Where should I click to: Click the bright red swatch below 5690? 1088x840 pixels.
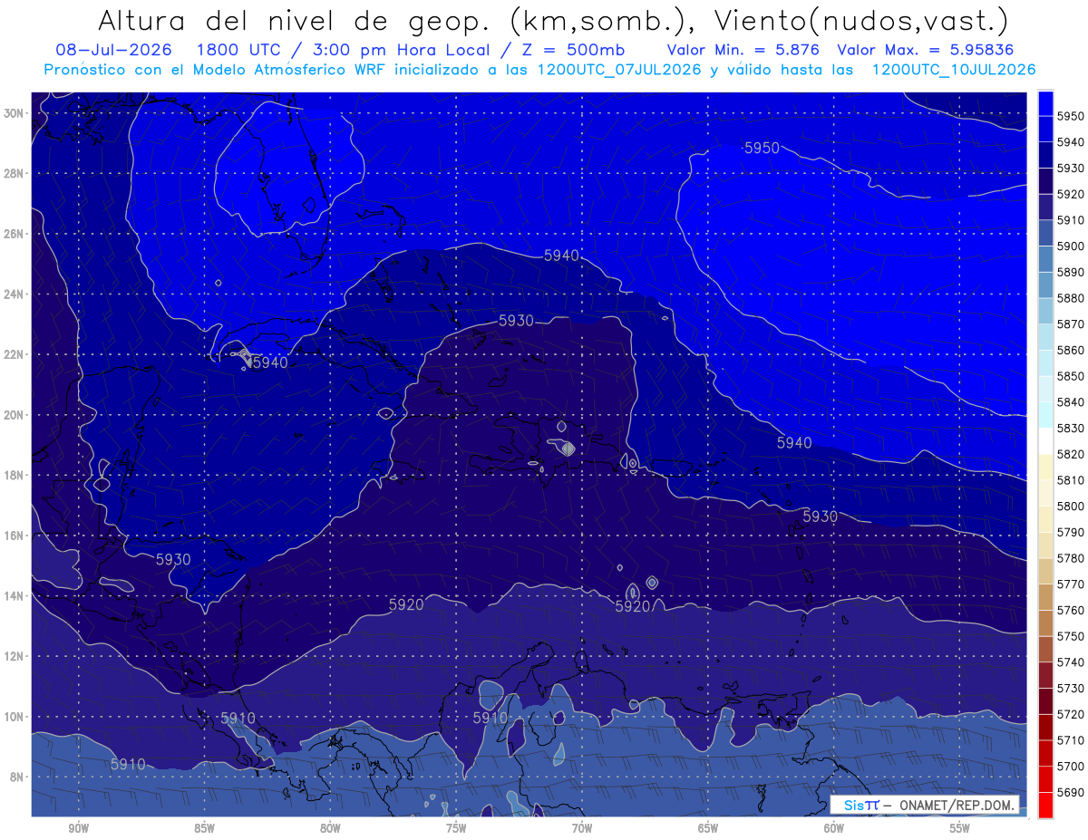(1045, 805)
